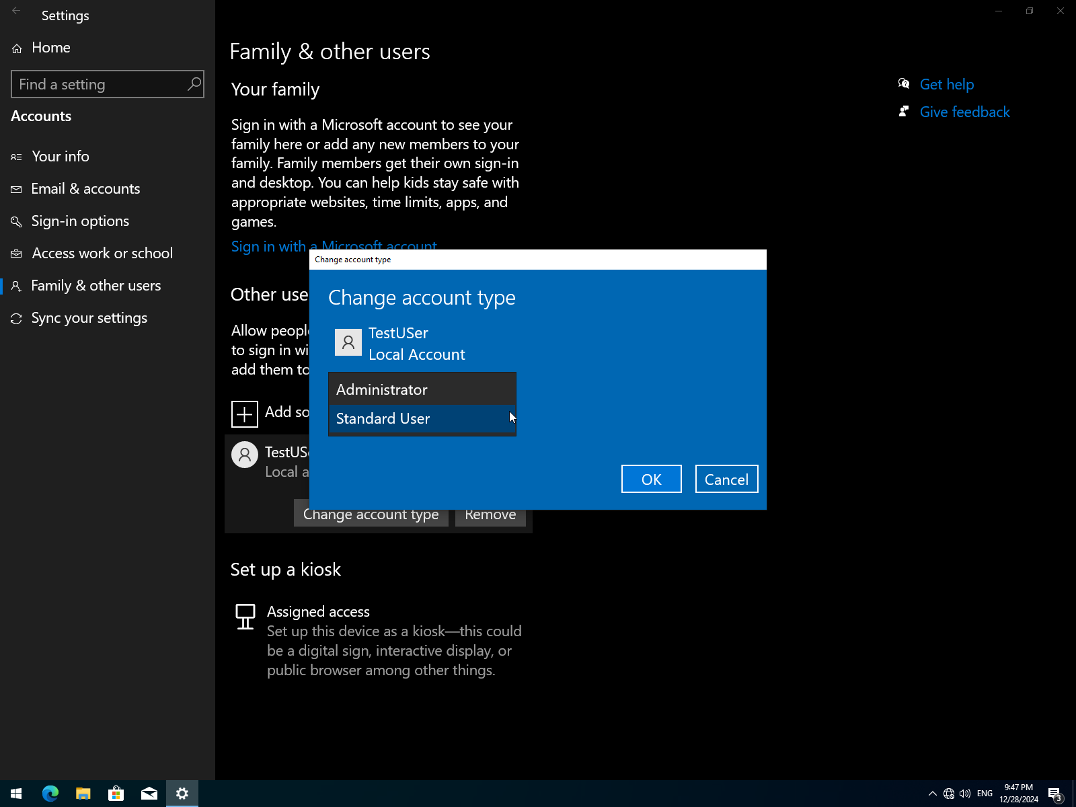Image resolution: width=1076 pixels, height=807 pixels.
Task: Click the TestUSer avatar icon in dialog
Action: point(348,343)
